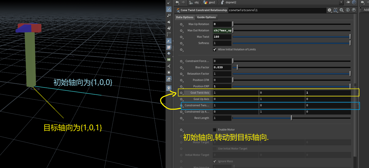Switch to the Guide Options tab

(x=206, y=17)
